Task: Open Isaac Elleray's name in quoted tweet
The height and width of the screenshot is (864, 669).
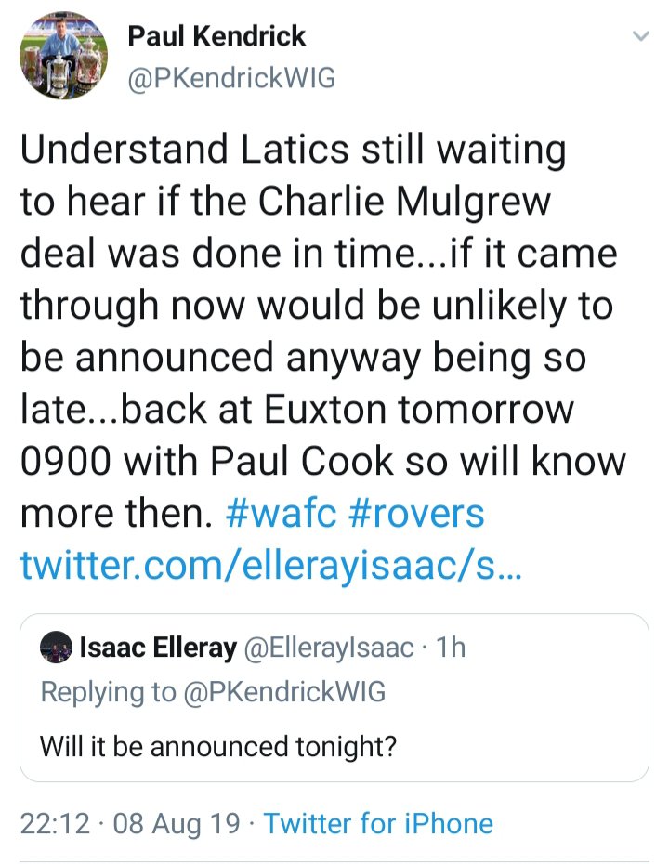Action: coord(159,648)
